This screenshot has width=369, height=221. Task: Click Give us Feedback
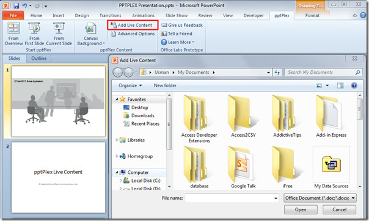(x=182, y=25)
